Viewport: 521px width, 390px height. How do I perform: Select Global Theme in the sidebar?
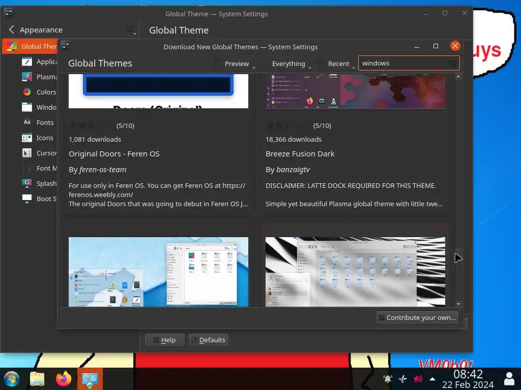[30, 46]
